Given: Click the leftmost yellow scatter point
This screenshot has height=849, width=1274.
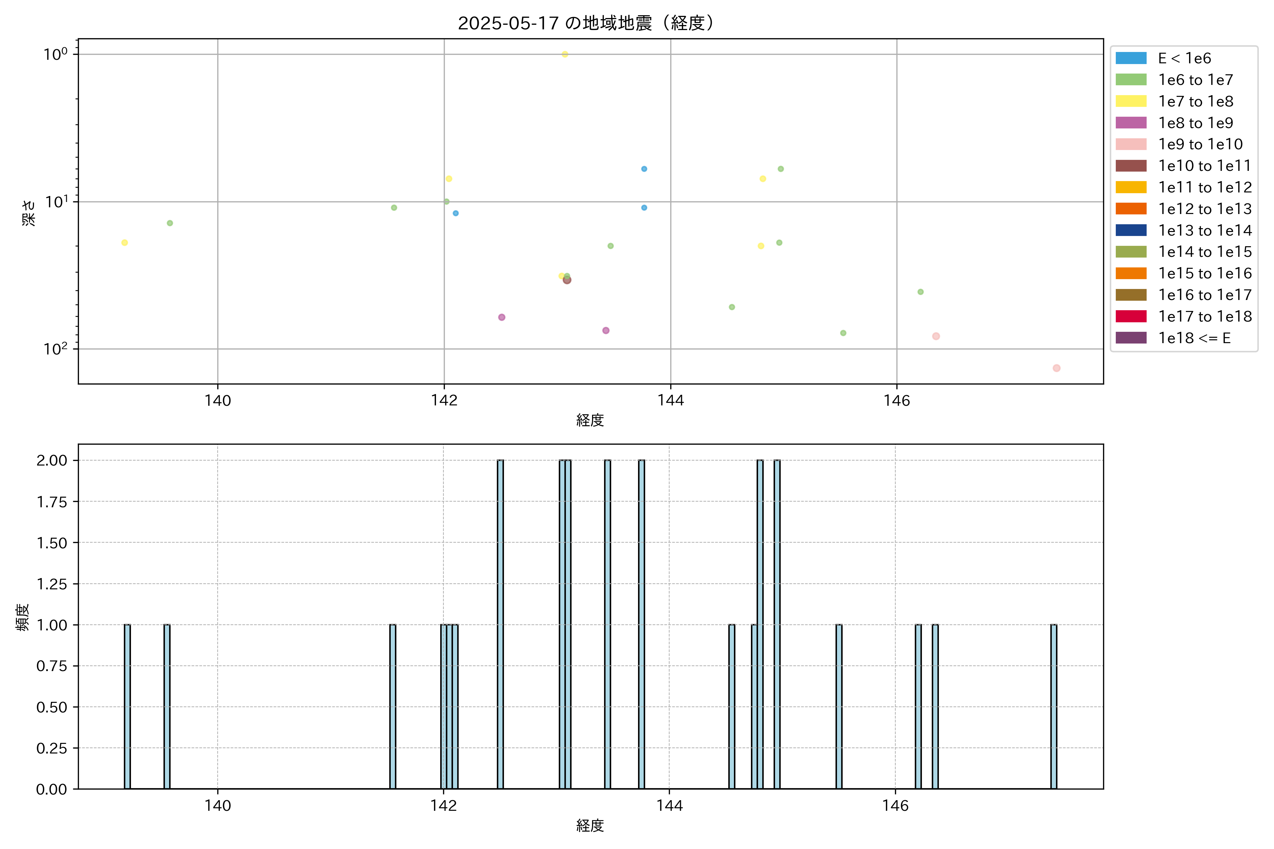Looking at the screenshot, I should [x=125, y=243].
